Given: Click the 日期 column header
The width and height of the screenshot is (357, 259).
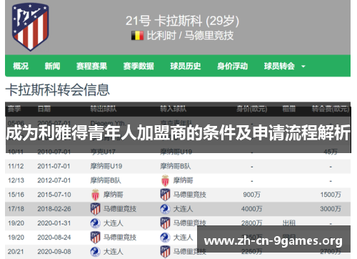Looking at the screenshot, I should (44, 109).
